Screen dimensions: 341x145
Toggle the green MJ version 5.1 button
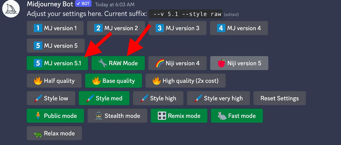[57, 63]
